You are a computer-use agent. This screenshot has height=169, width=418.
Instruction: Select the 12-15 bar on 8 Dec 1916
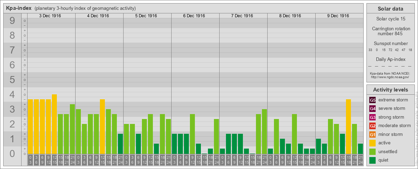point(294,134)
